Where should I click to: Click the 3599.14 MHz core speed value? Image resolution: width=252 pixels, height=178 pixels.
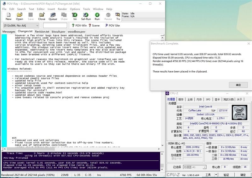192,147
